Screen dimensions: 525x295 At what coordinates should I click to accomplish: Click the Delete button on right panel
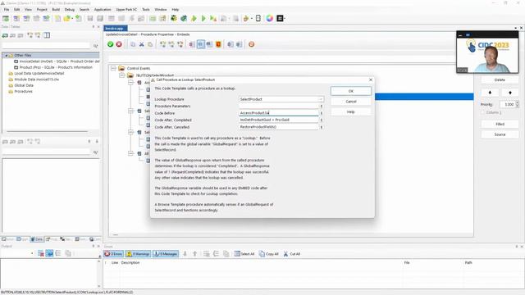[500, 80]
